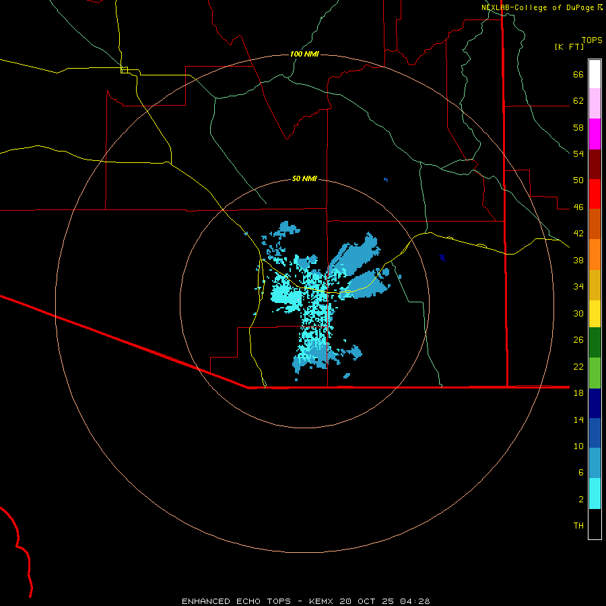Click the "62" legend value
This screenshot has width=606, height=606.
coord(578,101)
